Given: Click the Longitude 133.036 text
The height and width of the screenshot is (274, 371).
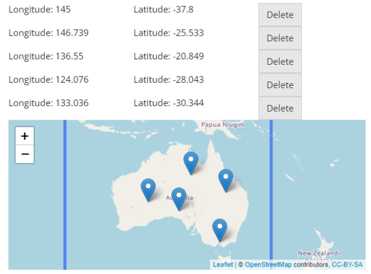Looking at the screenshot, I should pos(48,103).
